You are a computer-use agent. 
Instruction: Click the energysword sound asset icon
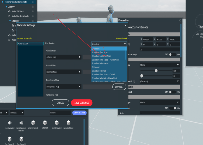click(x=9, y=123)
